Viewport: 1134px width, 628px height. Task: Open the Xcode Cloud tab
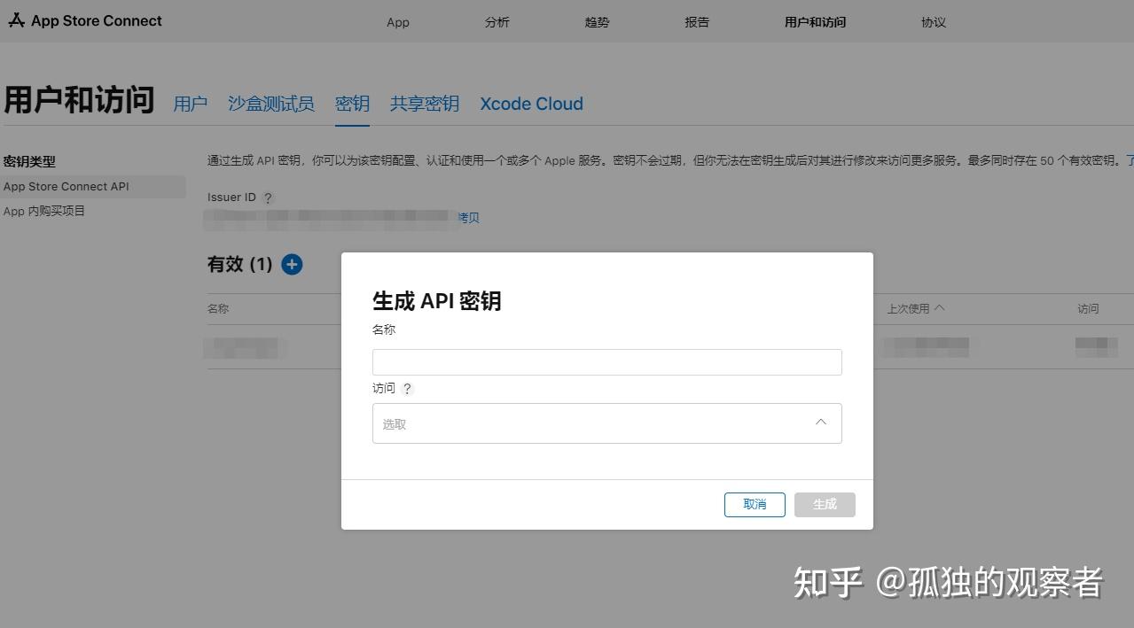[x=530, y=104]
